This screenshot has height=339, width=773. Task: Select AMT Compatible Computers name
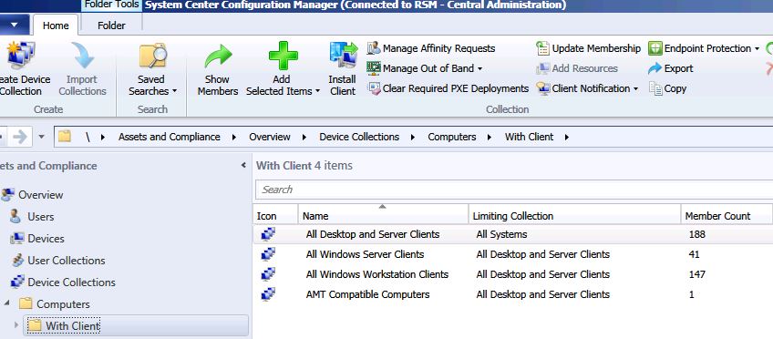pyautogui.click(x=367, y=294)
